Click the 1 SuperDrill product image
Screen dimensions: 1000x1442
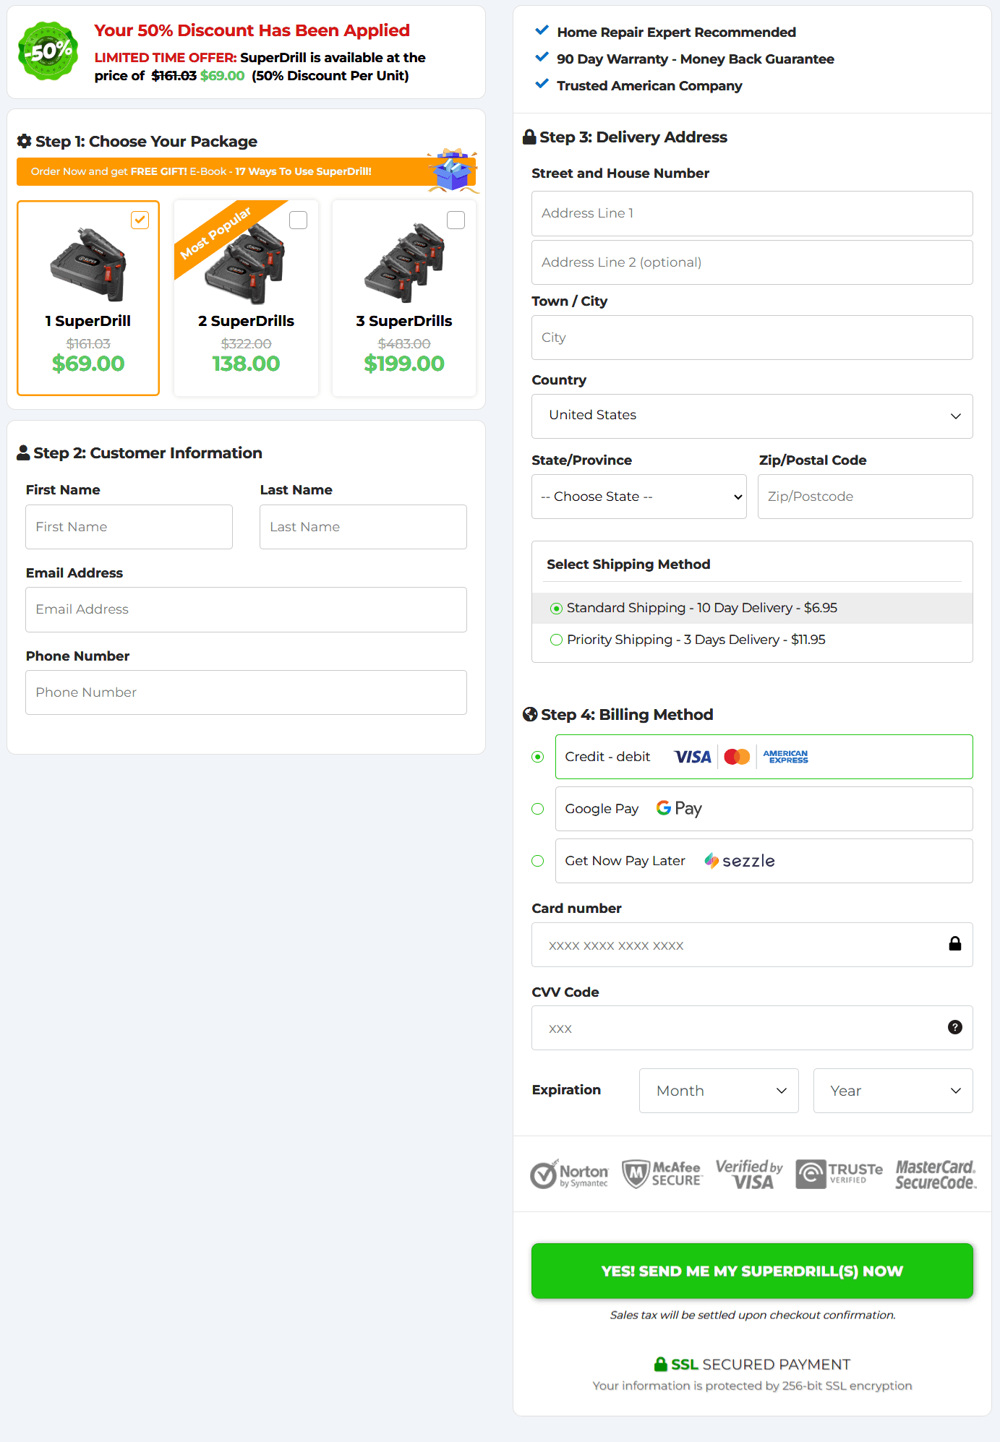pos(88,265)
